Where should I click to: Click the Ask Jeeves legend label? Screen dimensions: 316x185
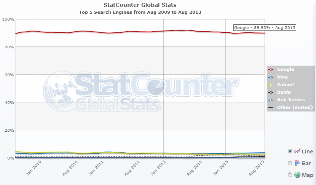(291, 100)
